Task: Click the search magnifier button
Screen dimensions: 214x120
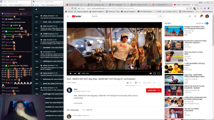Action: [160, 16]
